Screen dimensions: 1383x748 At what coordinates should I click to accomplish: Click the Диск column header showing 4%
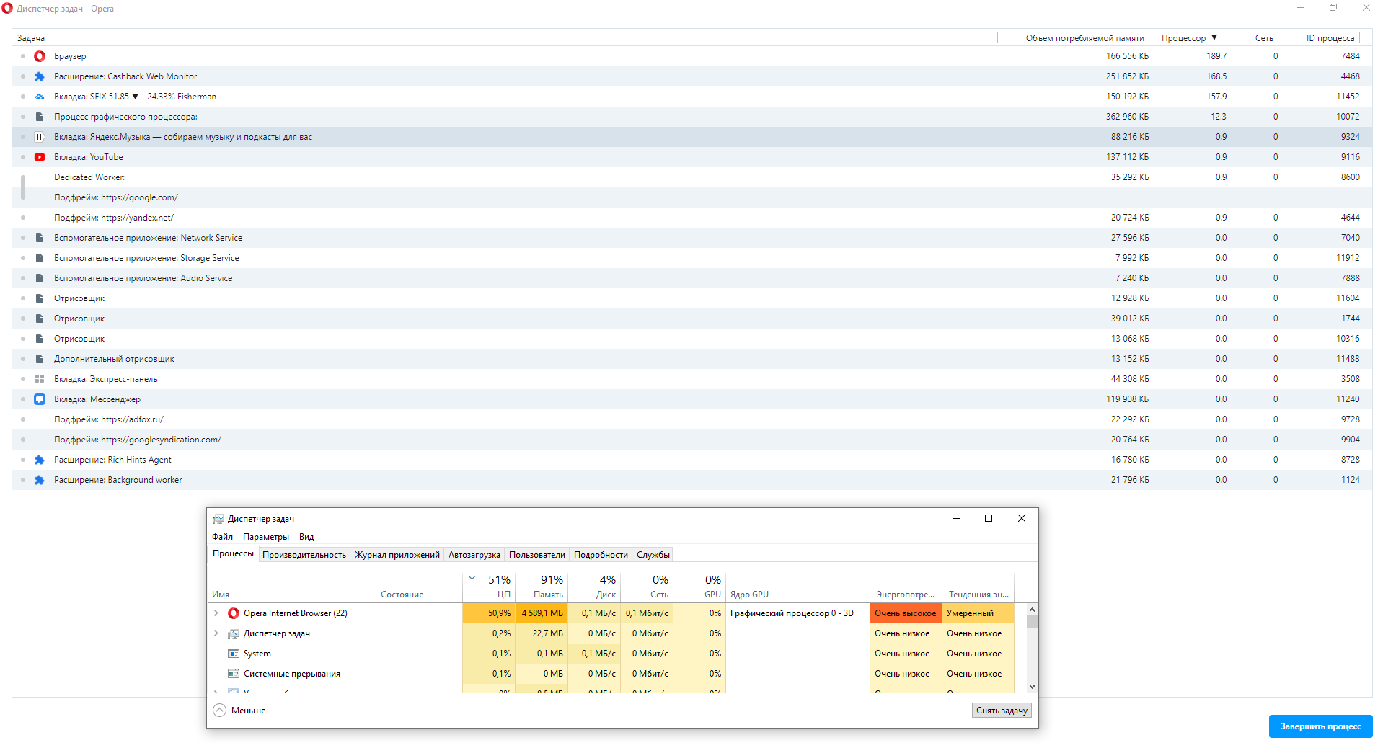coord(594,587)
